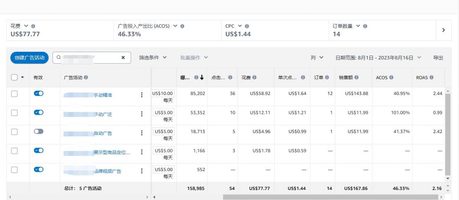Screen dimensions: 459x200
Task: Open the 自动广告 campaign link
Action: pyautogui.click(x=88, y=133)
